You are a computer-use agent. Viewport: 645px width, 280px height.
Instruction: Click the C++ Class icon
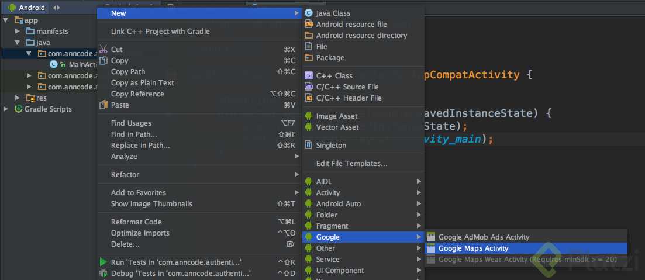pos(309,75)
